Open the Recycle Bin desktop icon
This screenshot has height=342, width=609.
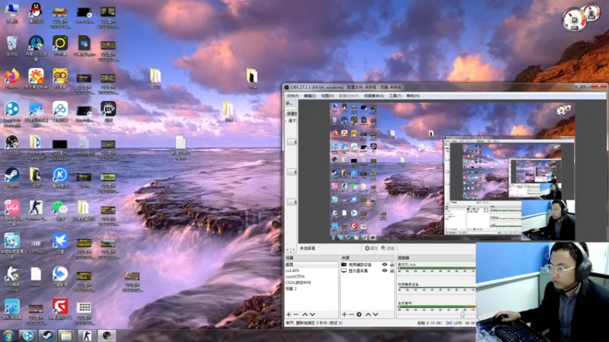12,46
